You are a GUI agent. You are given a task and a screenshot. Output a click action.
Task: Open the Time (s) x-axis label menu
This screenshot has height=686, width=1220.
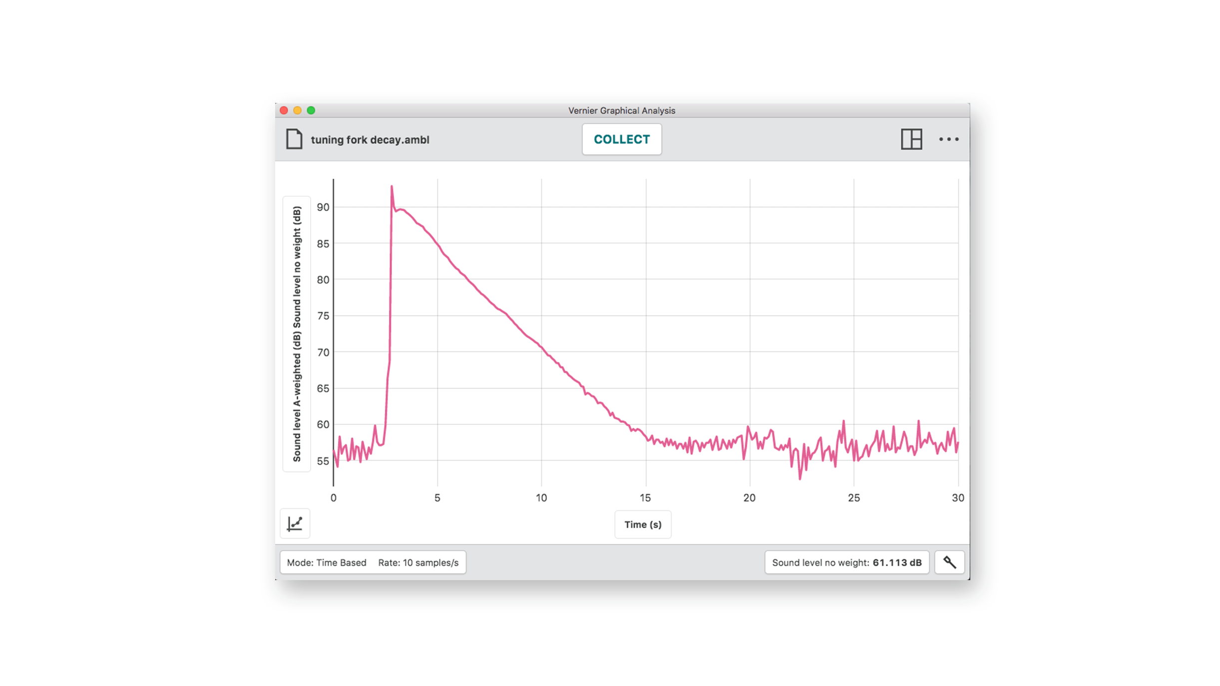coord(643,524)
